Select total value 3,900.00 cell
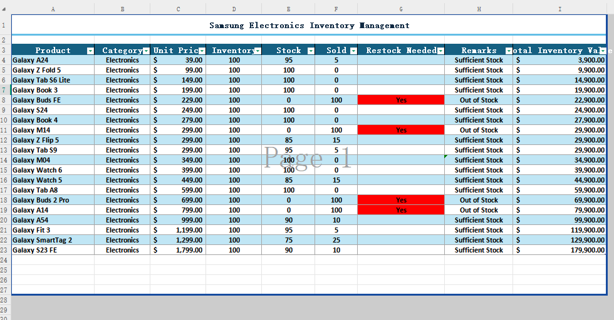The height and width of the screenshot is (320, 614). (x=559, y=60)
